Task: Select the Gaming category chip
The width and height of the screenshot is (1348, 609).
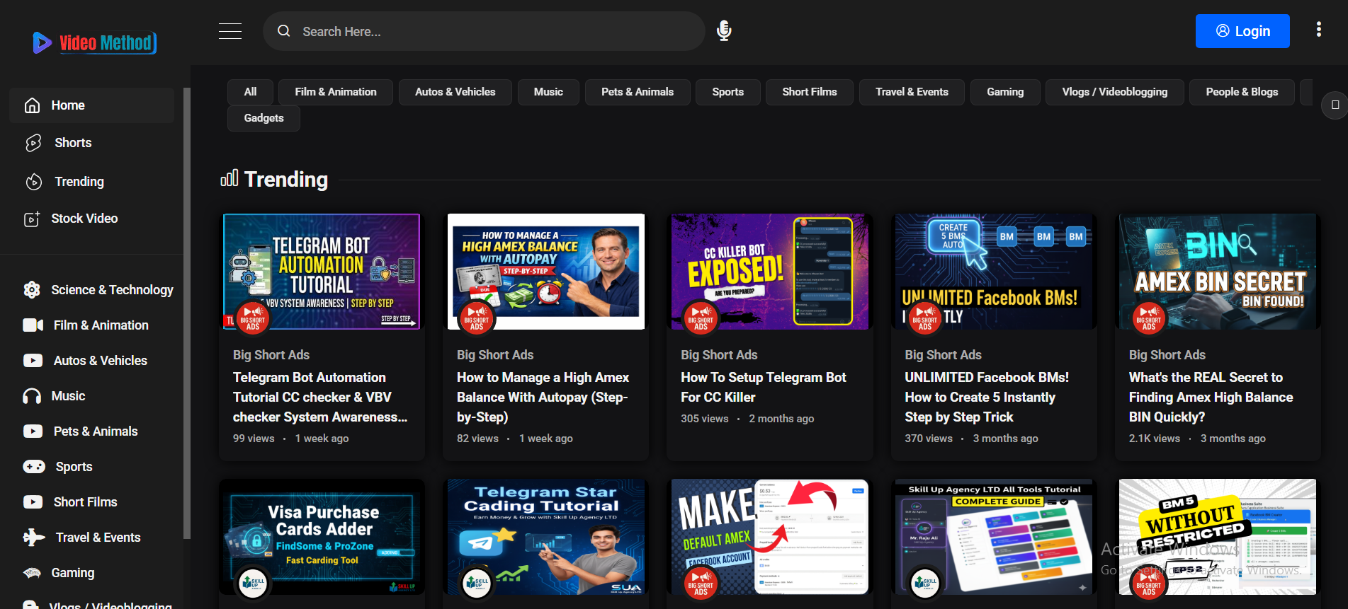Action: [x=1005, y=92]
